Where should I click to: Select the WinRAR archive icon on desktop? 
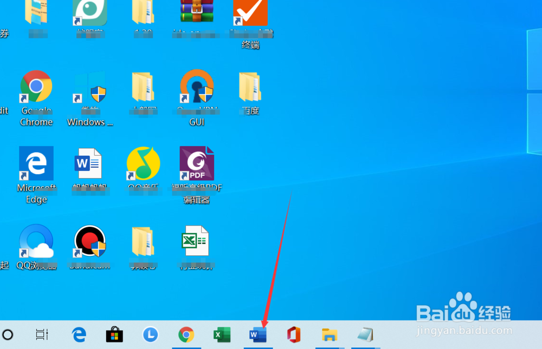click(197, 10)
